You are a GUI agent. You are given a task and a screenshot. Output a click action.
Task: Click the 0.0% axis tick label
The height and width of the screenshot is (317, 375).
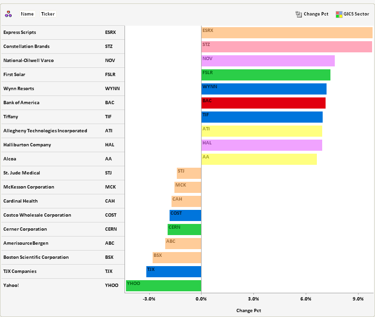click(201, 299)
